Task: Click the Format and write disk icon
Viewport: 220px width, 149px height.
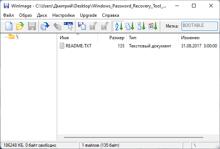Action: click(105, 26)
